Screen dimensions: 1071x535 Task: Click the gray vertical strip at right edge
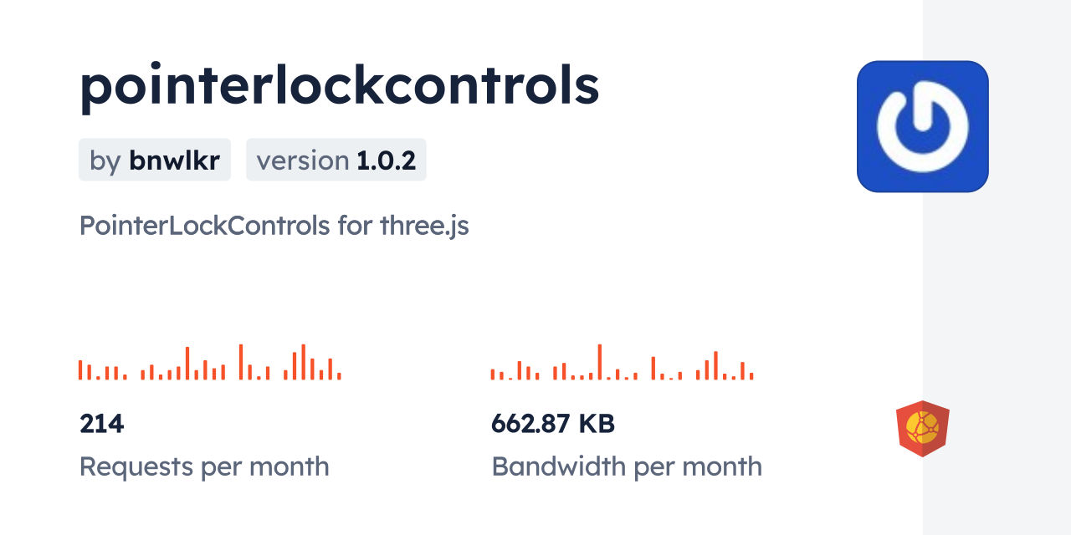point(997,267)
